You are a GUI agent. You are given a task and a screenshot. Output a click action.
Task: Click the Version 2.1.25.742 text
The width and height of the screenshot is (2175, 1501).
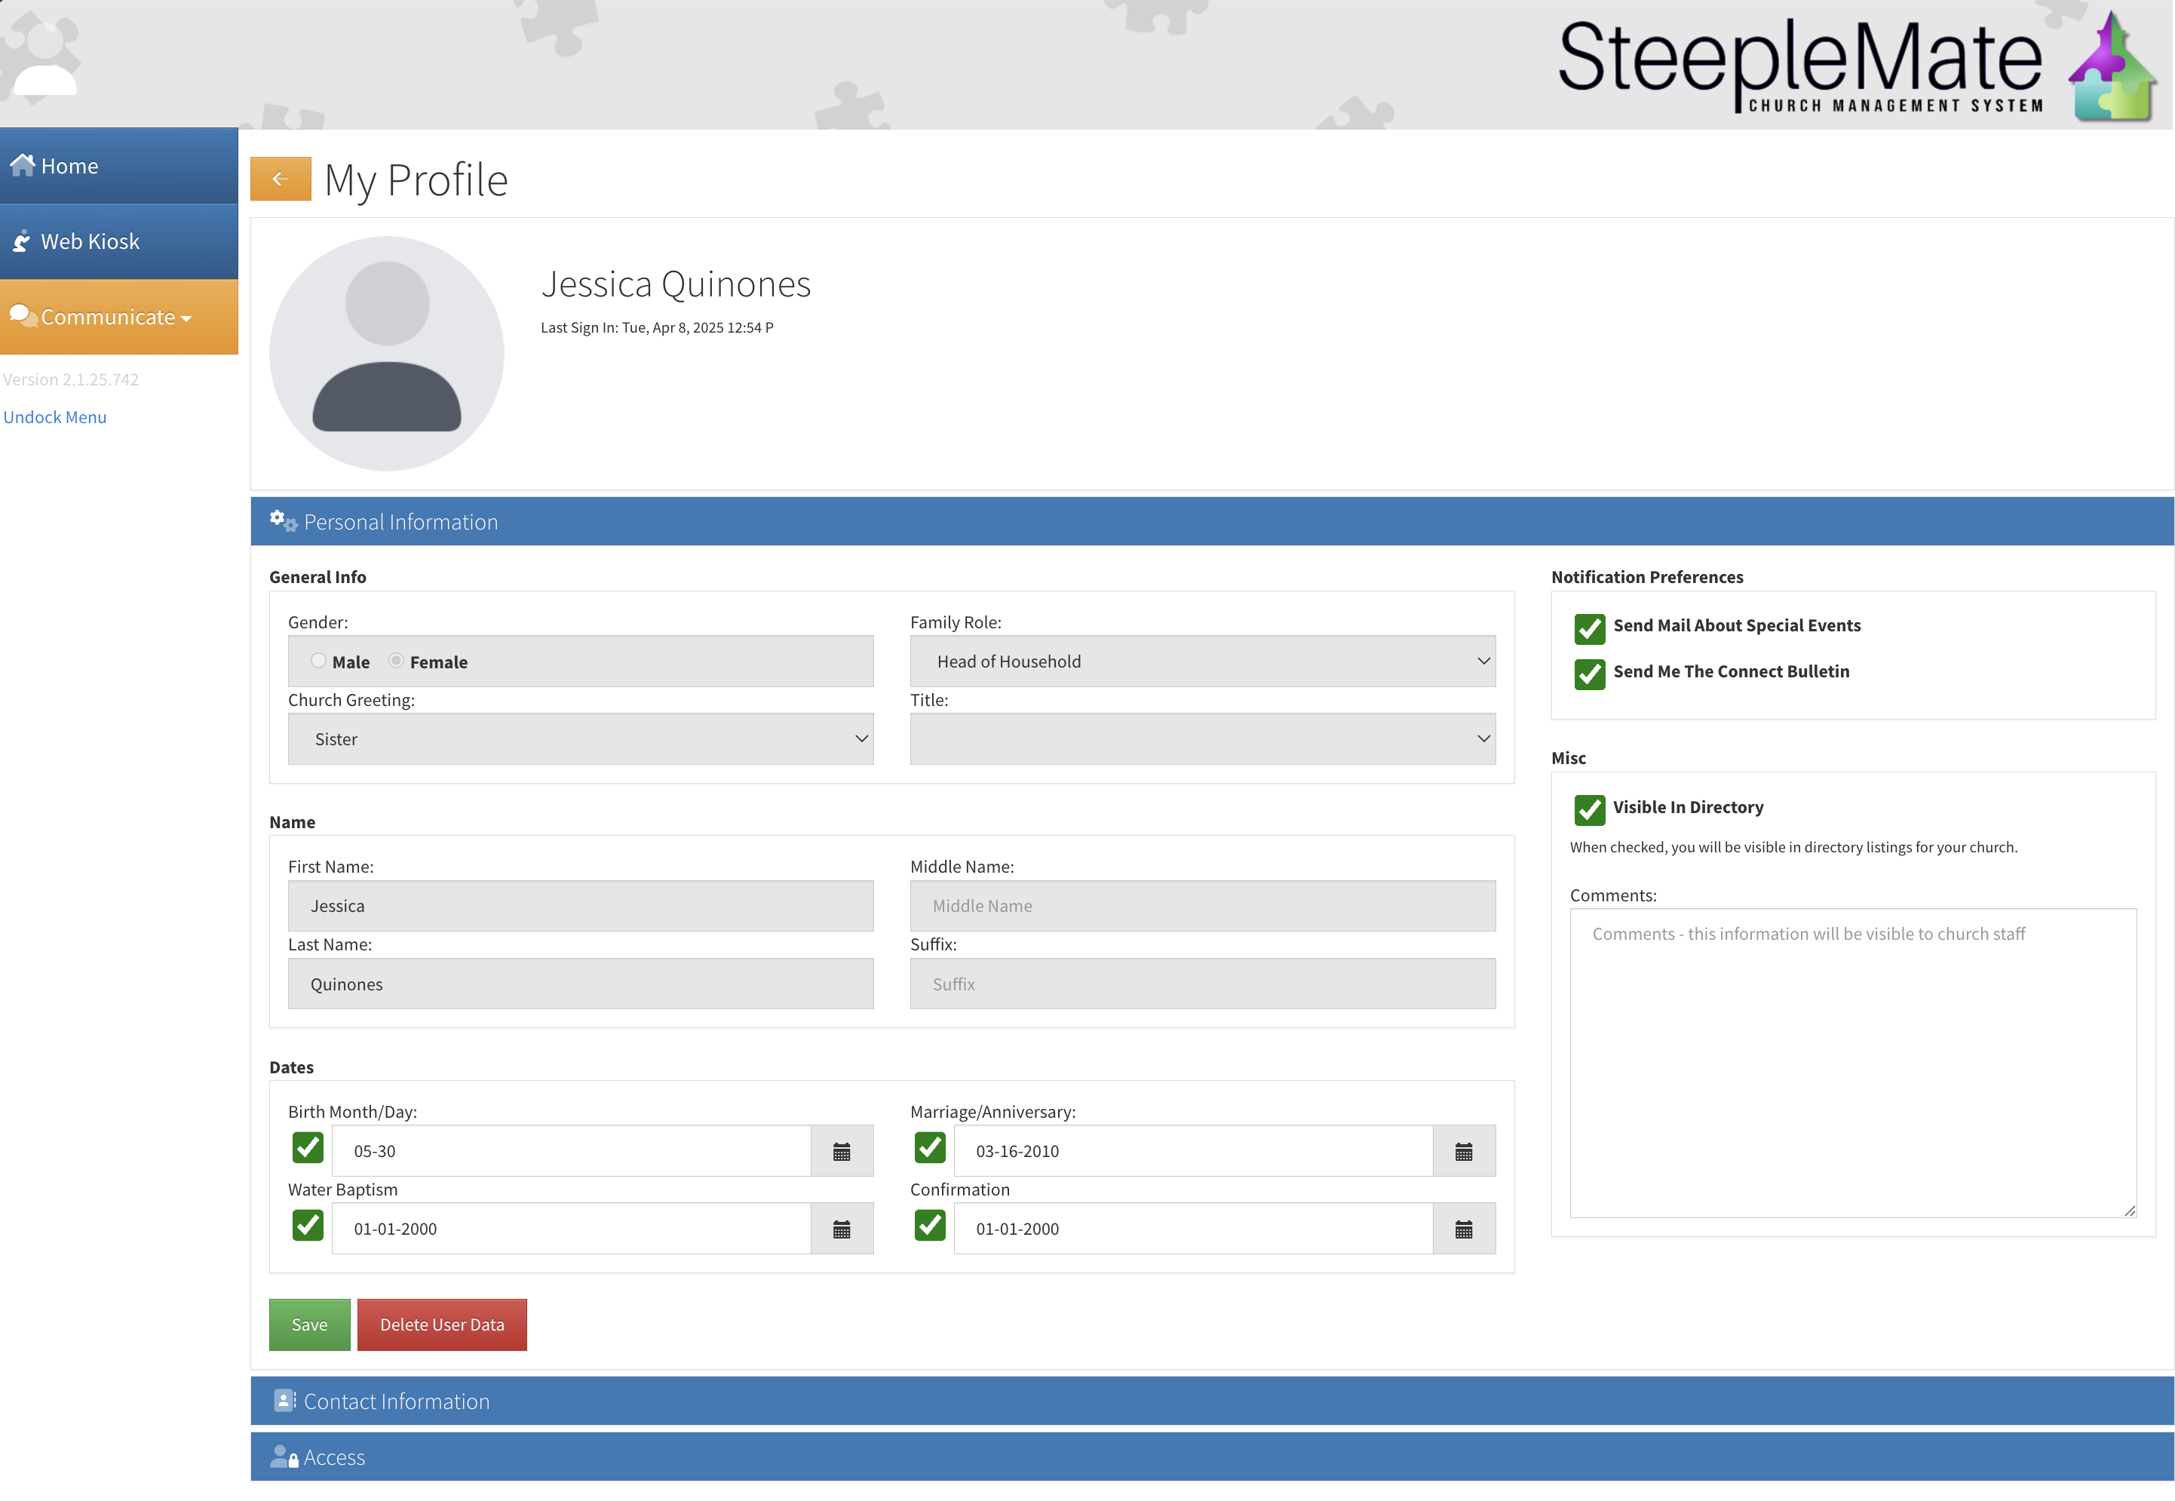[71, 379]
